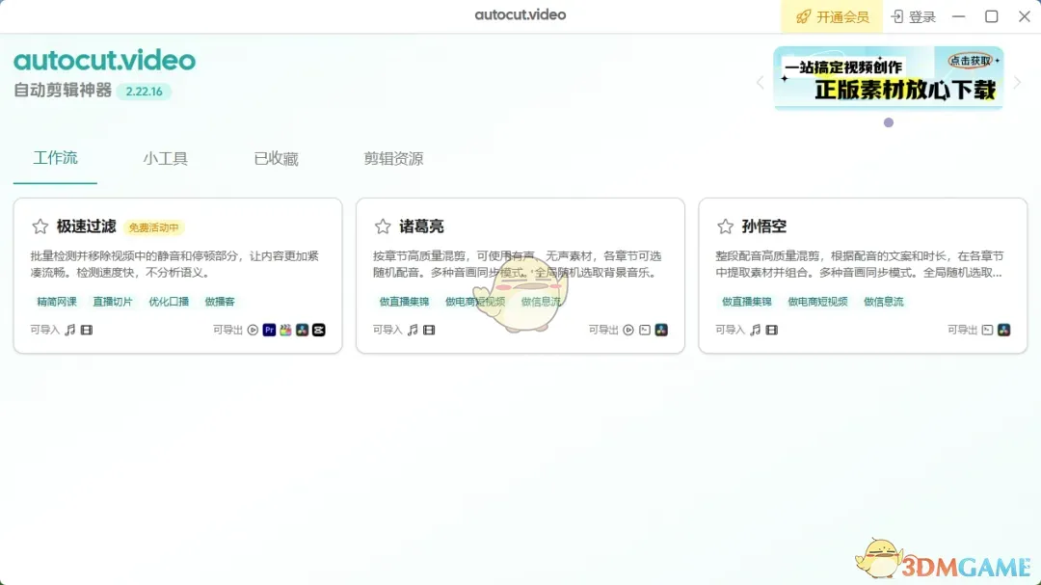Screen dimensions: 1041x585
Task: Click the 登录 login button
Action: (x=913, y=16)
